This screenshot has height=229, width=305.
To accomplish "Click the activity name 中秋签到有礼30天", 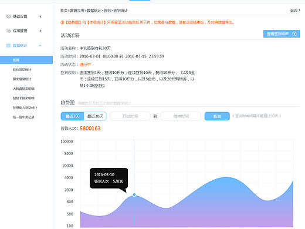I will [95, 48].
